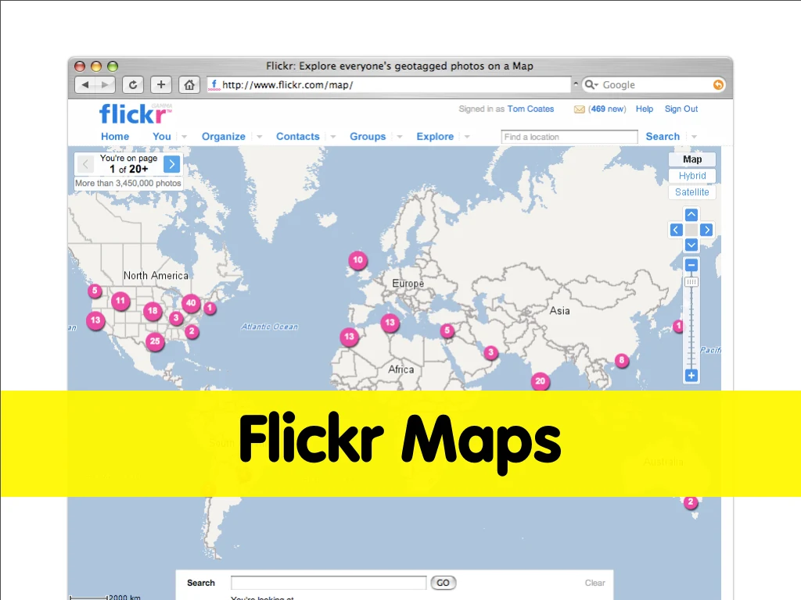Pan the map left

[676, 230]
